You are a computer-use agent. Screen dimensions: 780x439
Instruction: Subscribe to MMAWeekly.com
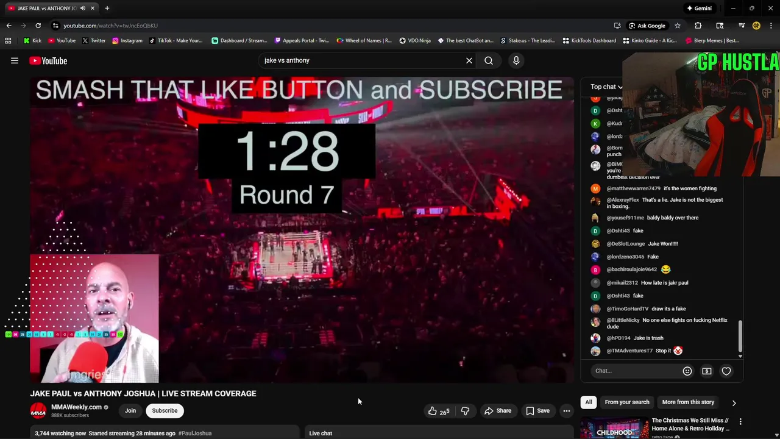165,411
